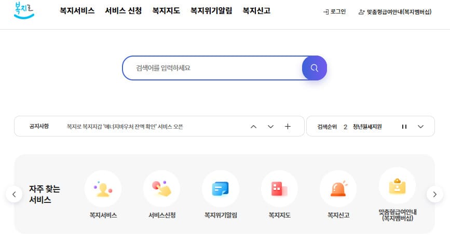
Task: Open the 서비스신청 shortcut icon
Action: [161, 188]
